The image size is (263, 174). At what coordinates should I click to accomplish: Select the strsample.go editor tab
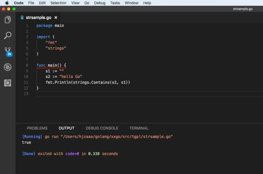coord(38,18)
